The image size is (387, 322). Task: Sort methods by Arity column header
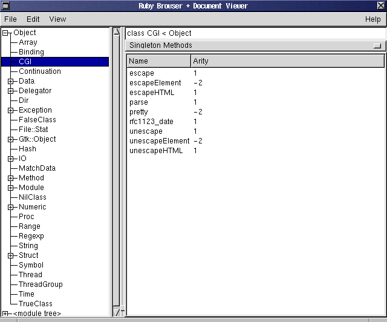pos(287,61)
